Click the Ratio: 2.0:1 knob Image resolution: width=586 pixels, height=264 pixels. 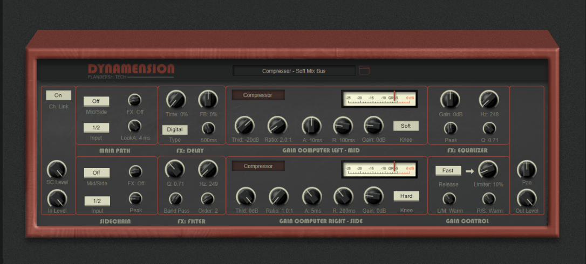[x=277, y=126]
